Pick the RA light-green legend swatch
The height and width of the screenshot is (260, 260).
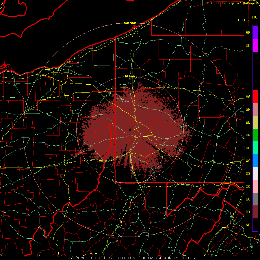[x=255, y=148]
